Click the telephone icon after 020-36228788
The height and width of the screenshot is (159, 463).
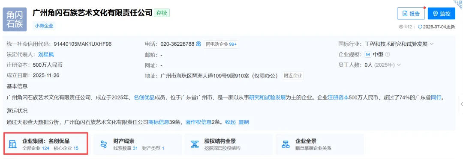[x=198, y=44]
